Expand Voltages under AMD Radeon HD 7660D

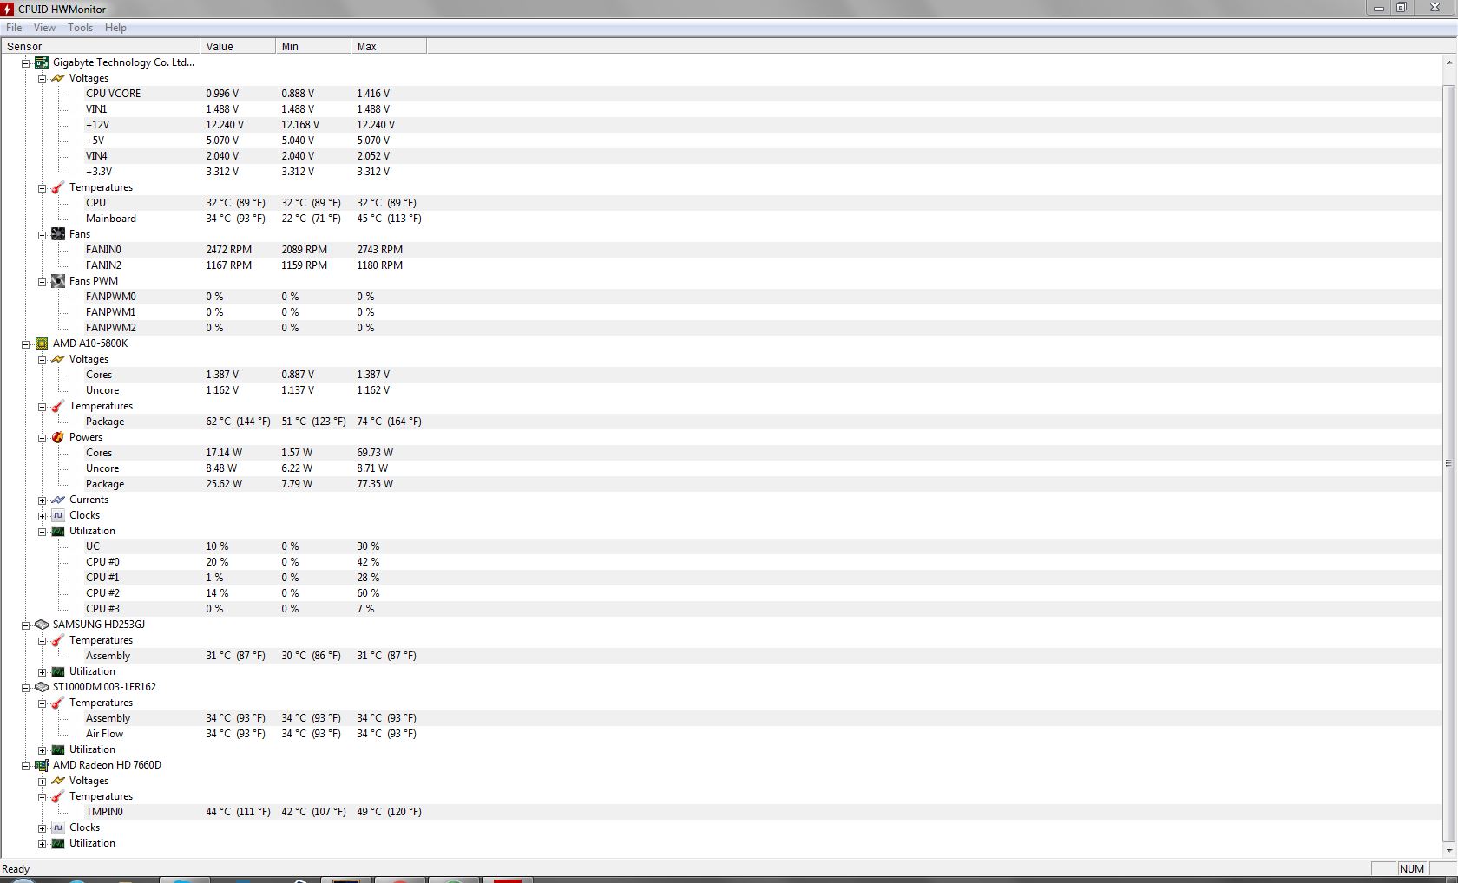tap(43, 782)
